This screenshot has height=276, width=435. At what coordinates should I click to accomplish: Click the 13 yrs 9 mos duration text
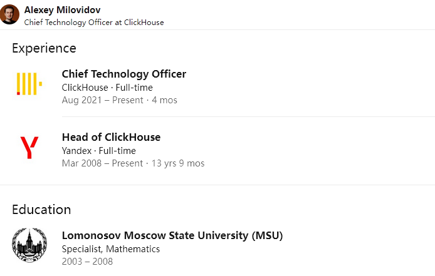tap(178, 163)
